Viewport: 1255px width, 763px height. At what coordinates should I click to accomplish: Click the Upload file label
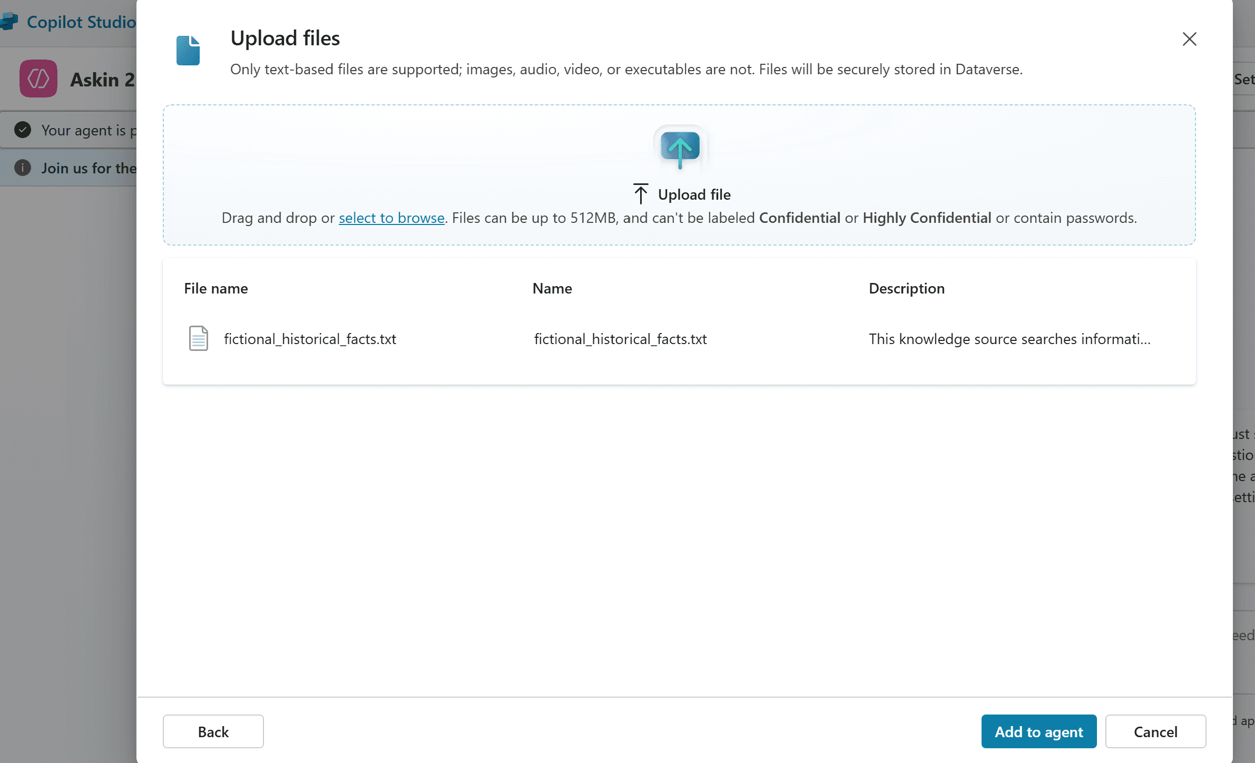[694, 194]
